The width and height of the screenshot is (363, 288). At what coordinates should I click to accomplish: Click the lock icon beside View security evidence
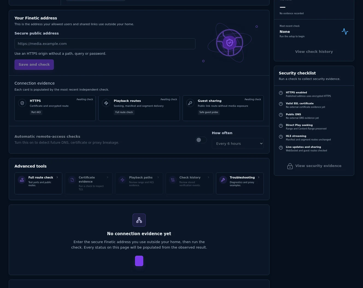(290, 166)
